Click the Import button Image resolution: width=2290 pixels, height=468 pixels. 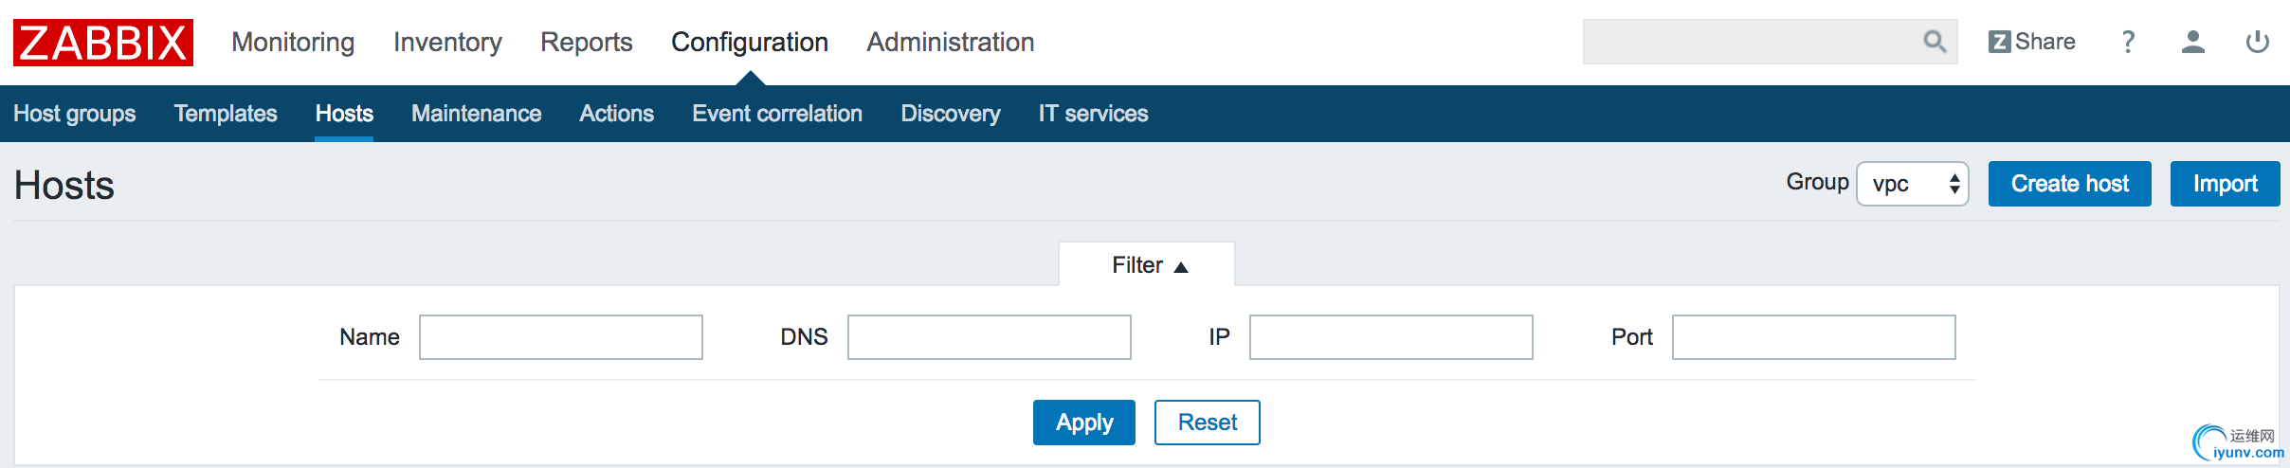(x=2225, y=184)
